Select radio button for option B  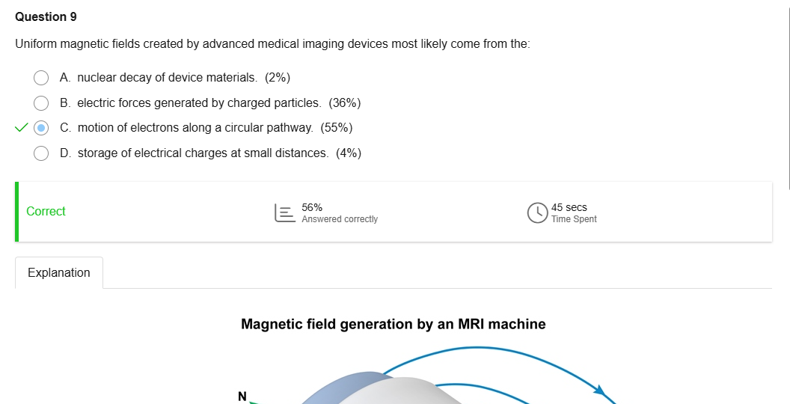(x=42, y=102)
